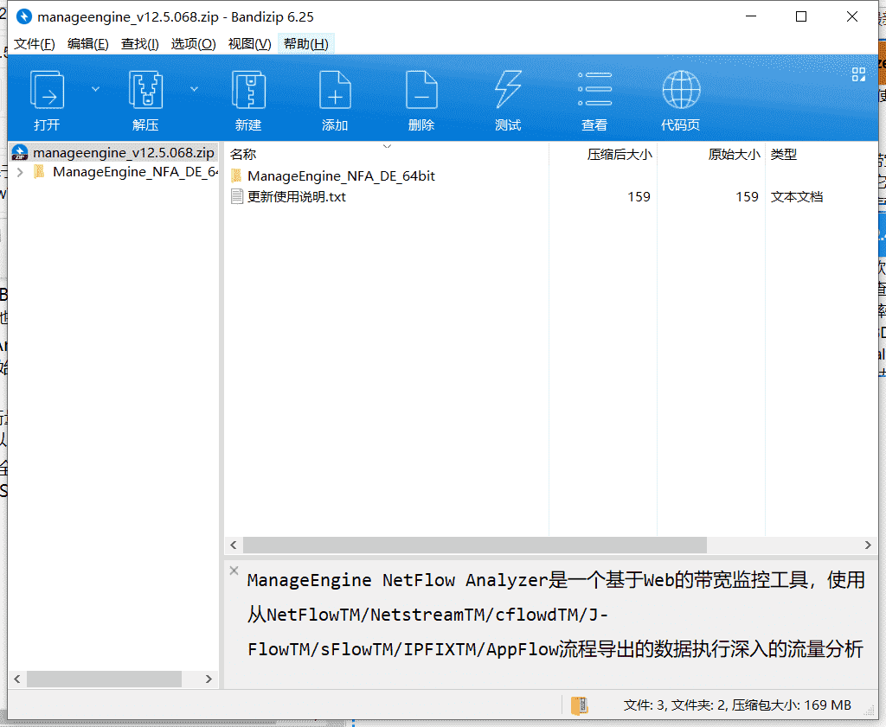Click the tree pane scroll right arrow

pyautogui.click(x=209, y=679)
